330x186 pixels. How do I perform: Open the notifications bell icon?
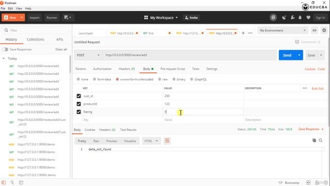pyautogui.click(x=300, y=18)
